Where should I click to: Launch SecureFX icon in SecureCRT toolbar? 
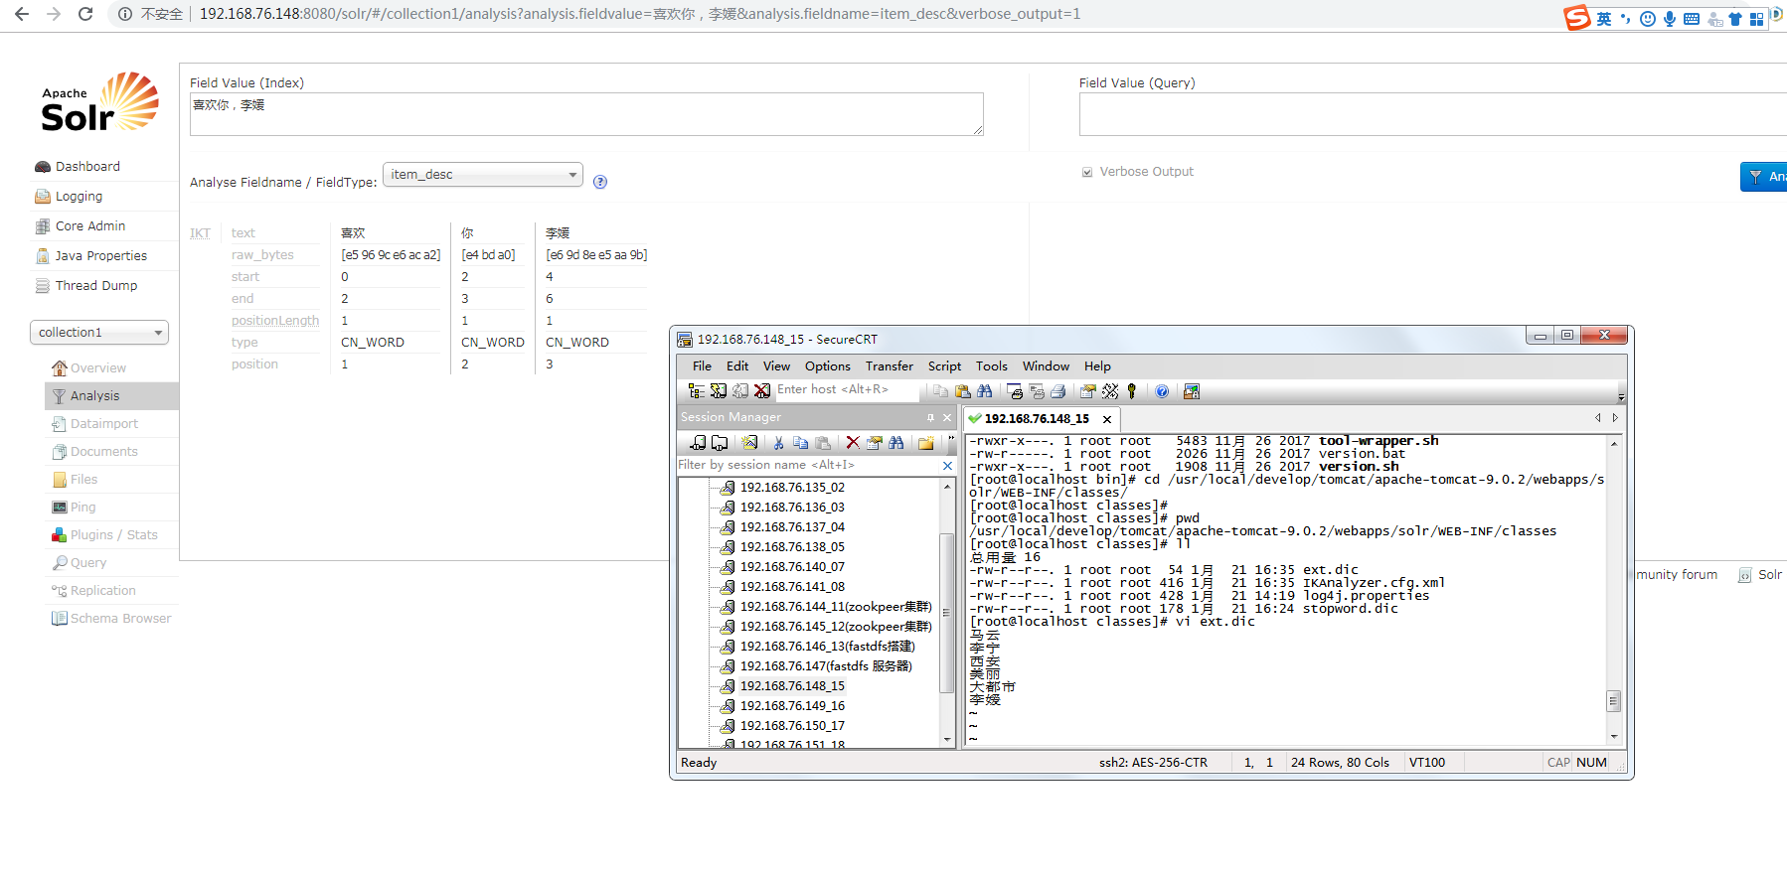point(1192,391)
